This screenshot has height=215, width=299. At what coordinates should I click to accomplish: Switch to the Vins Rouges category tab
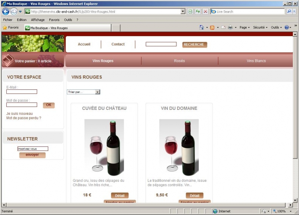click(x=103, y=61)
